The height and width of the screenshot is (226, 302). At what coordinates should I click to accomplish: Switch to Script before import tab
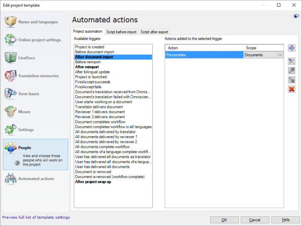click(121, 32)
